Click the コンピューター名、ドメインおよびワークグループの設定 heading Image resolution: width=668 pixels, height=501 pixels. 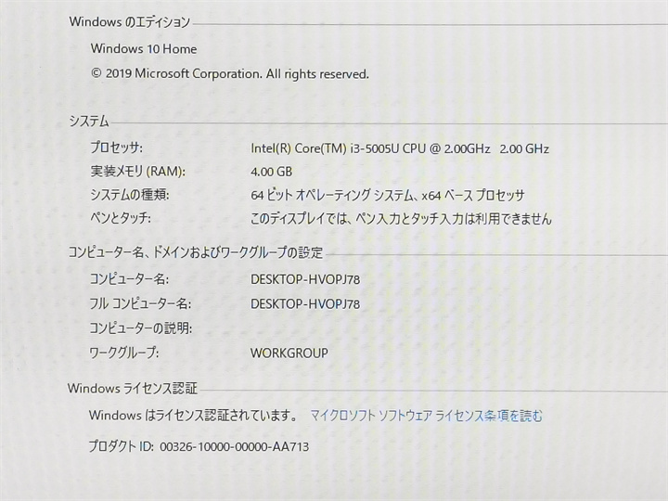(196, 252)
